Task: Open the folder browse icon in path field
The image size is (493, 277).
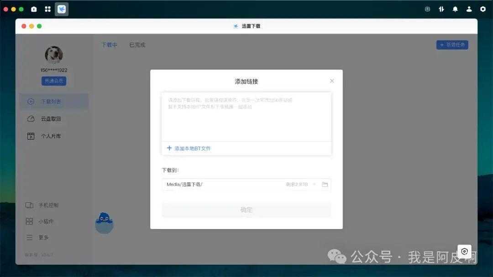Action: (325, 185)
